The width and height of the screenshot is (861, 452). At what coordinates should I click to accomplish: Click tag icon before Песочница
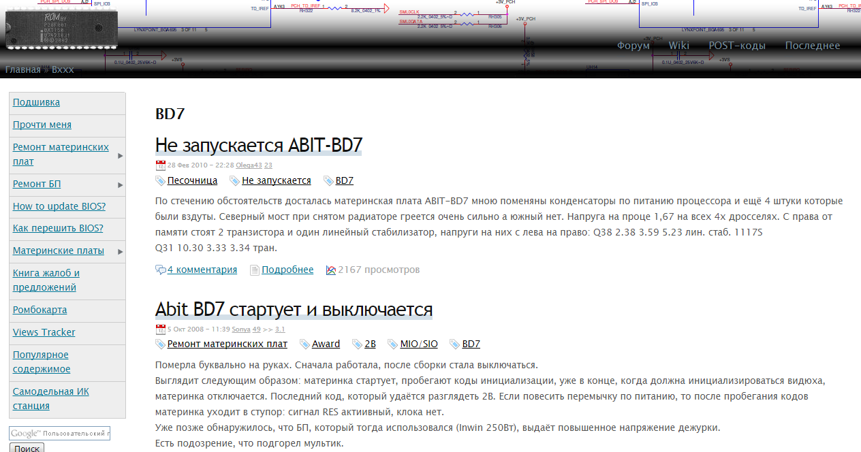(x=161, y=181)
